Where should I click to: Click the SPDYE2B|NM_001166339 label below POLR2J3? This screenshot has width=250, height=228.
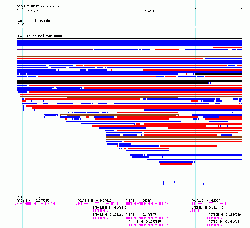[110, 208]
